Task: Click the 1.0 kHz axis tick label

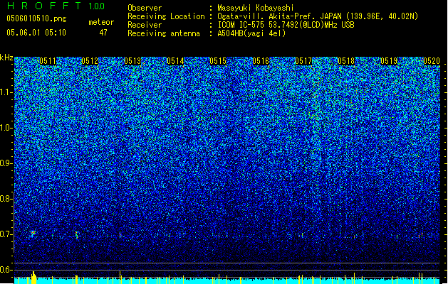Action: click(x=6, y=128)
